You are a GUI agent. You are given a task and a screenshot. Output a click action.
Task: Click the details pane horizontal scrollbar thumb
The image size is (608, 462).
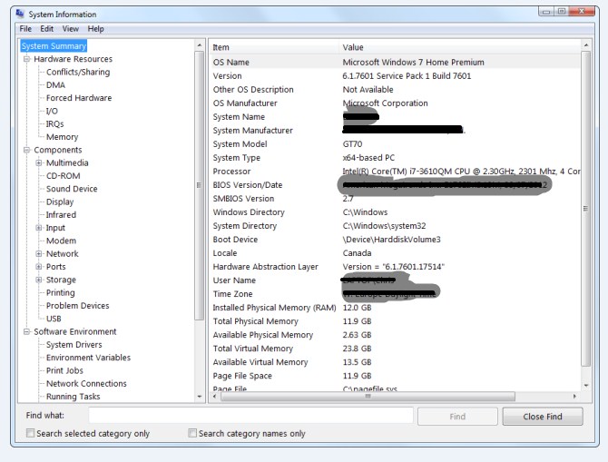[368, 397]
